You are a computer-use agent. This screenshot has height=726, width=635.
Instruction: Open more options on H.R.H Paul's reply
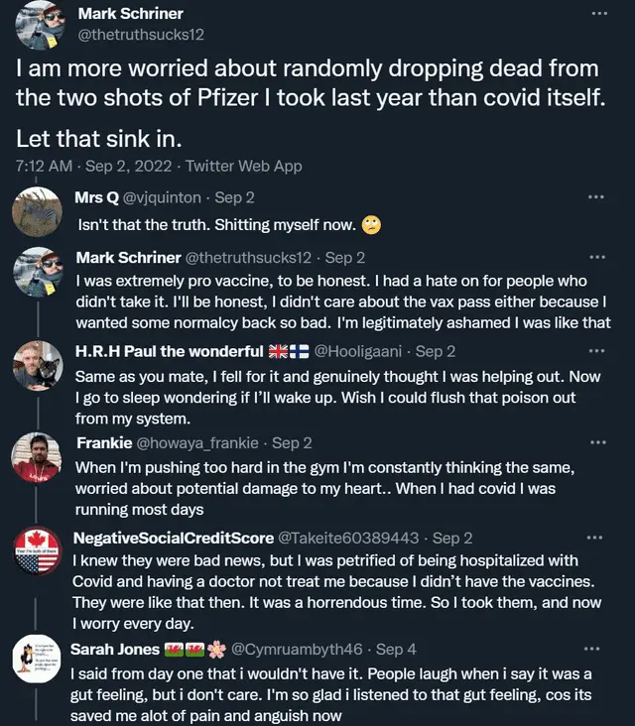click(x=595, y=351)
